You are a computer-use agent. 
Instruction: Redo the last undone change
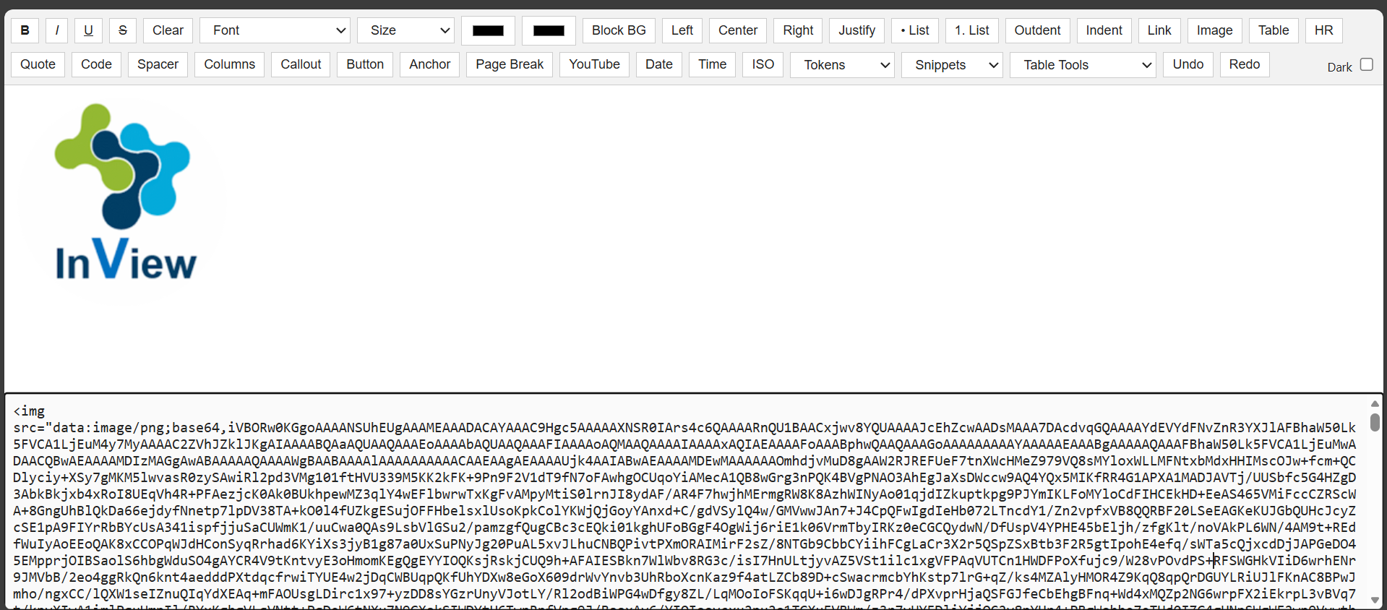click(1245, 64)
